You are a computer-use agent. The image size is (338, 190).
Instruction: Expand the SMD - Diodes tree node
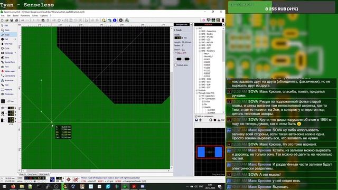200,34
